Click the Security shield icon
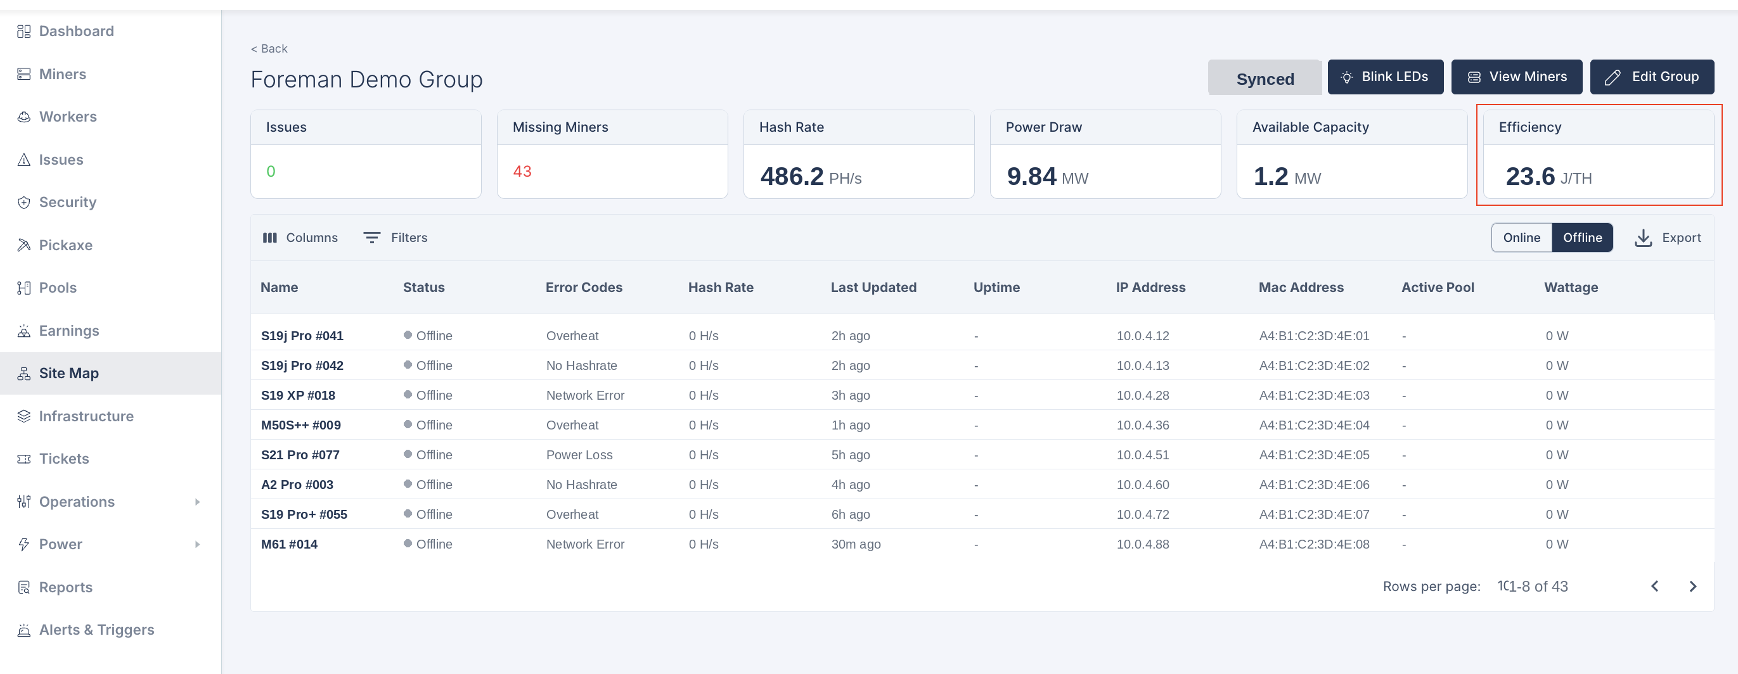The width and height of the screenshot is (1738, 674). [x=23, y=202]
